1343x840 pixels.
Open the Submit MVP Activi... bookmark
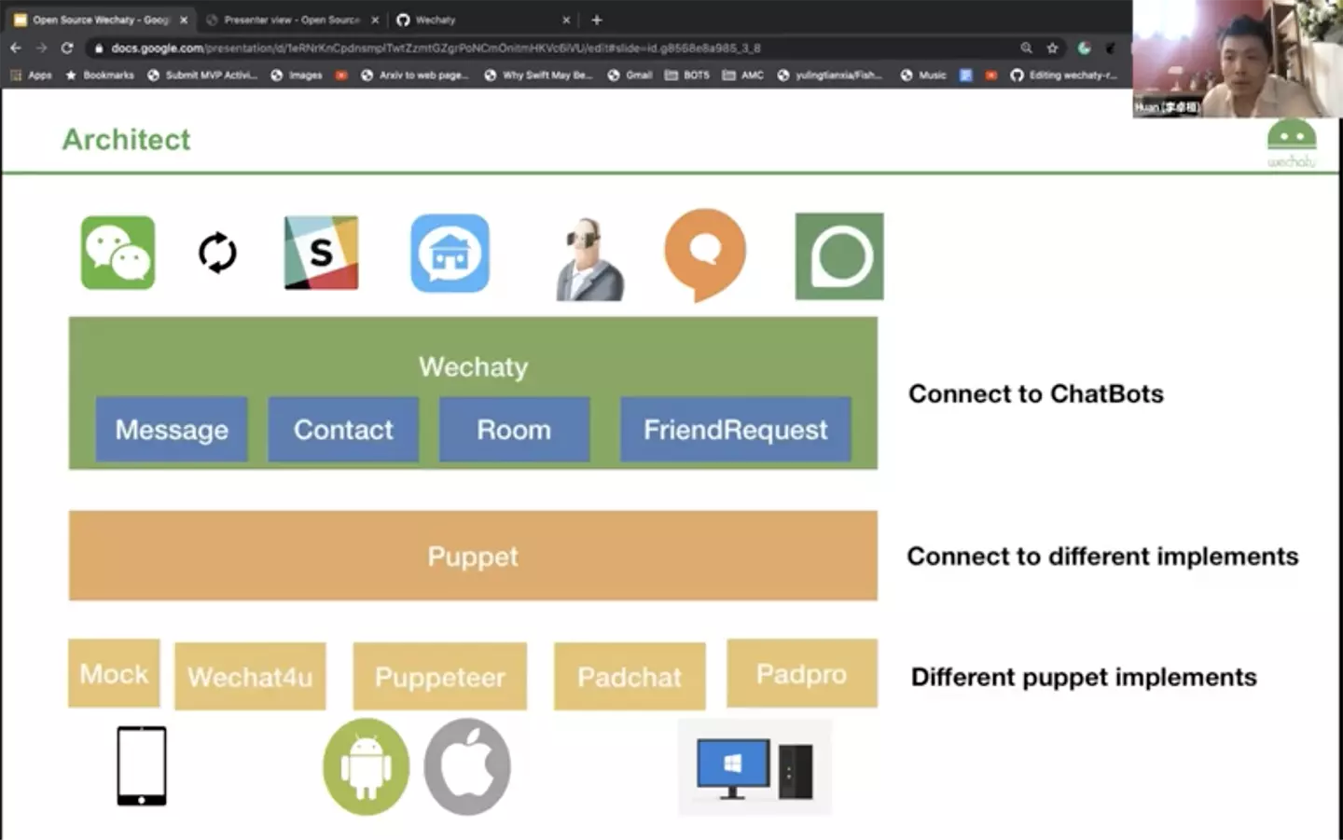point(202,75)
